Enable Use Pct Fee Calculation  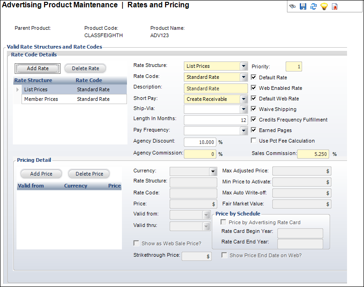(254, 141)
